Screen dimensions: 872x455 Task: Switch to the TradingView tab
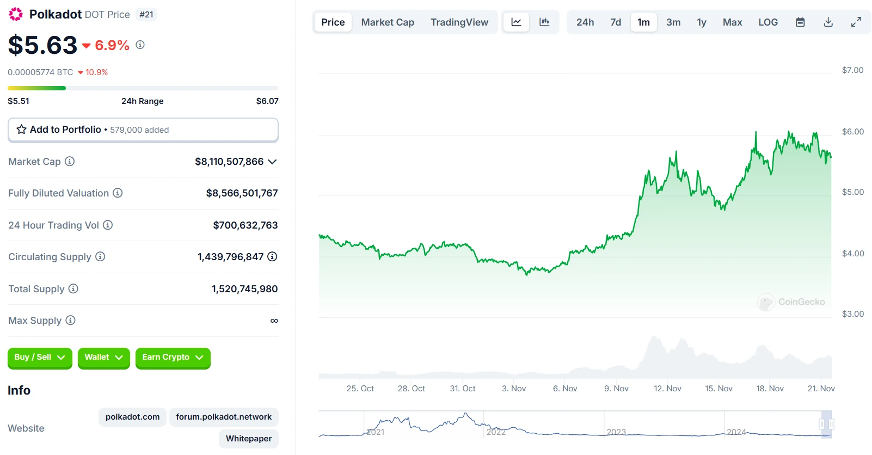click(459, 22)
